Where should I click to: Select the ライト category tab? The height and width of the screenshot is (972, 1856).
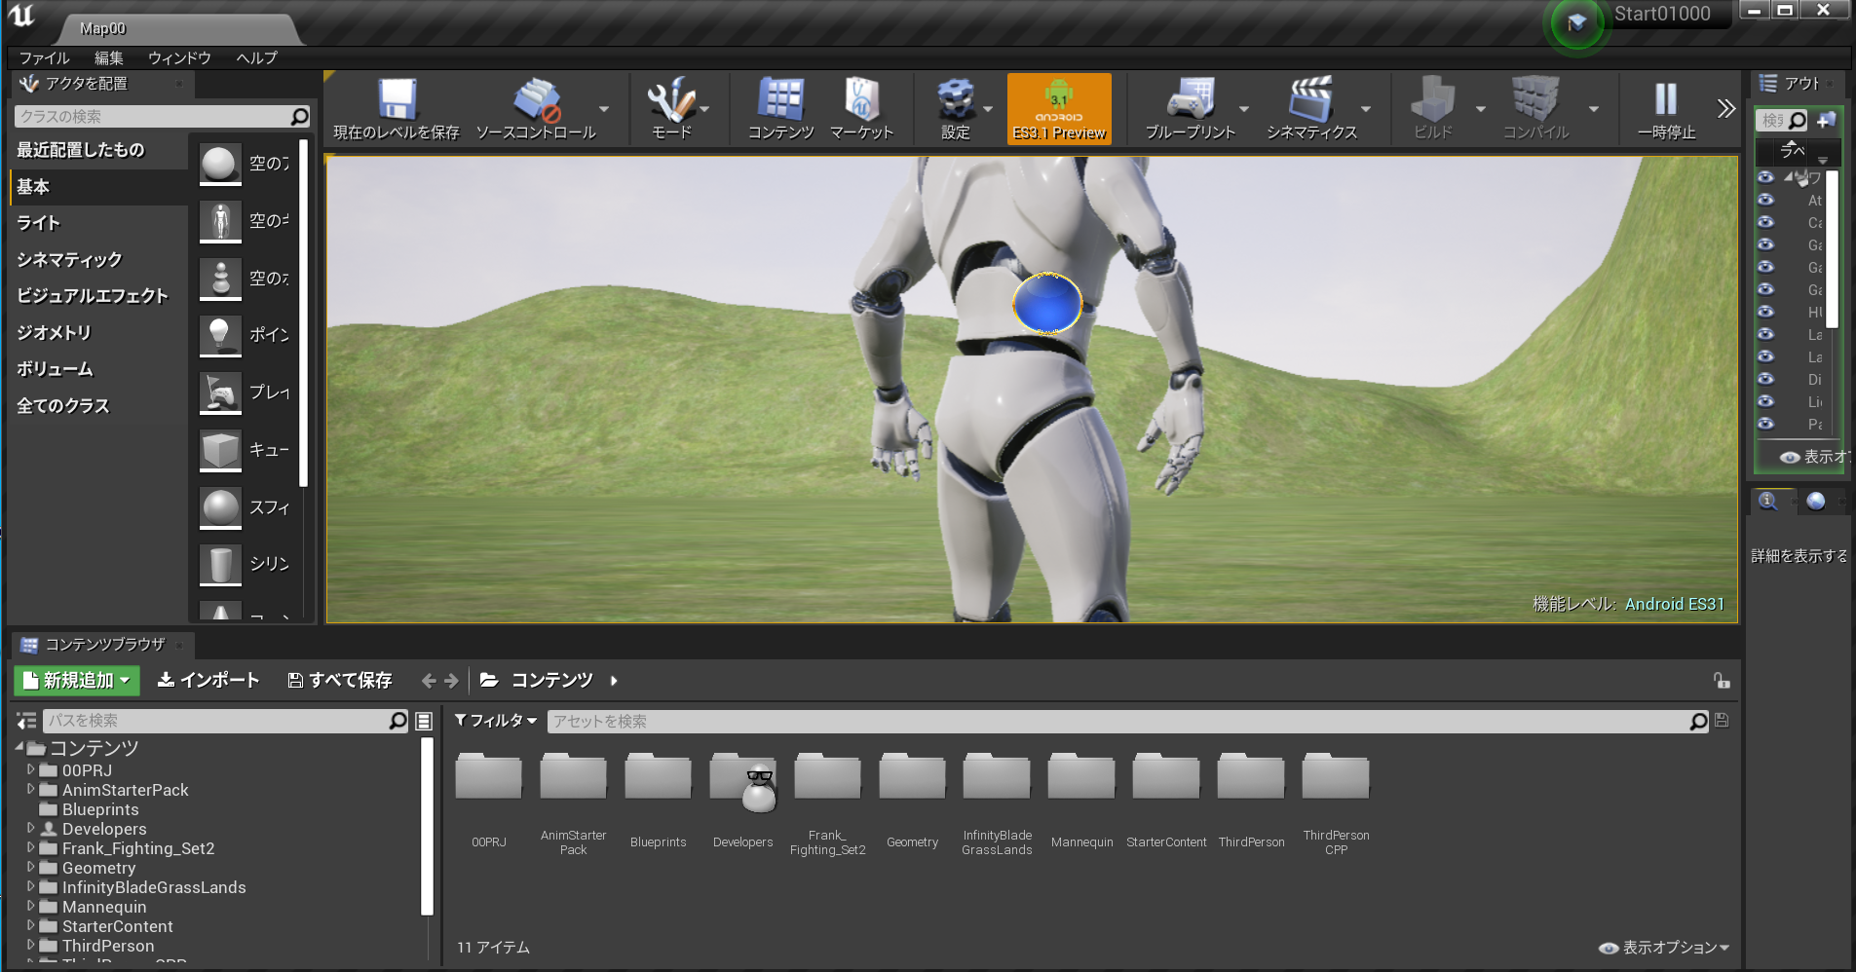98,223
